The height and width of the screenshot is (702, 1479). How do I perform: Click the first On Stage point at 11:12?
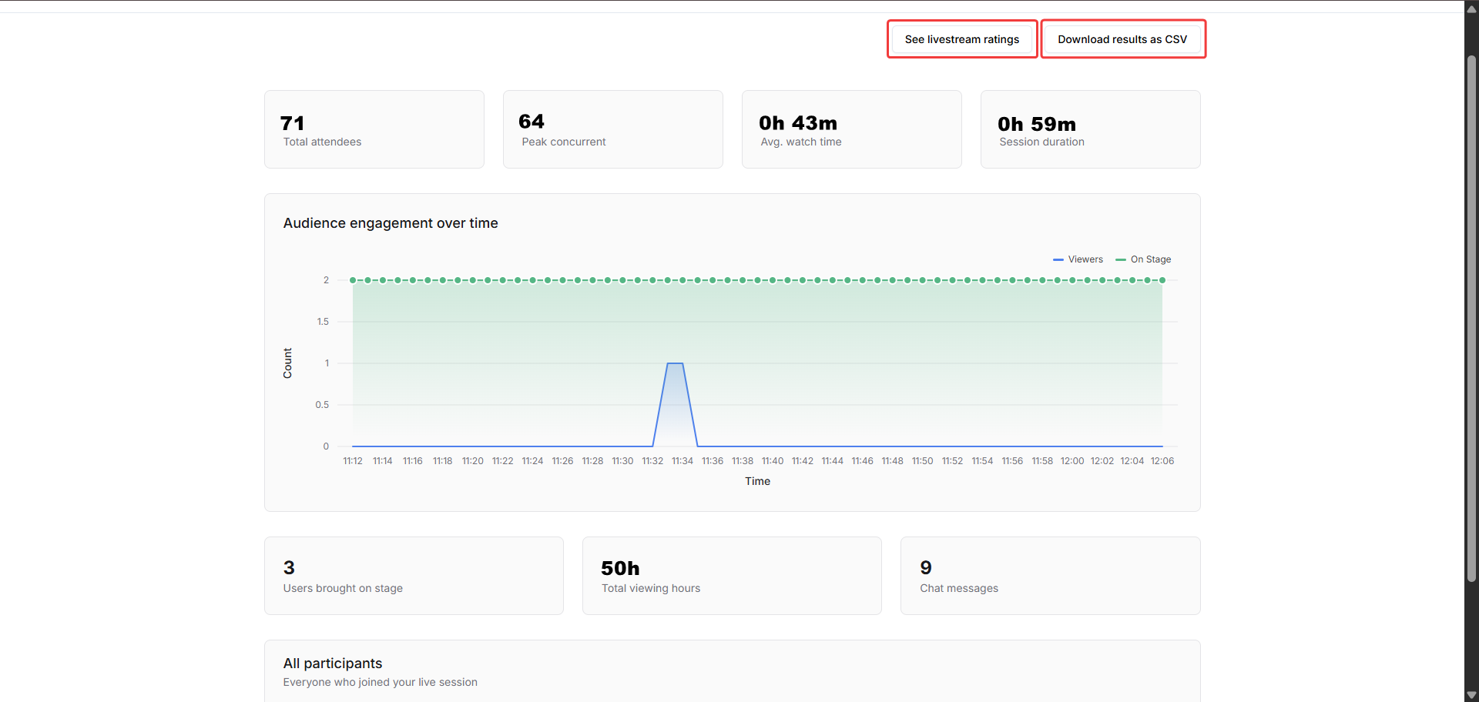[x=353, y=280]
